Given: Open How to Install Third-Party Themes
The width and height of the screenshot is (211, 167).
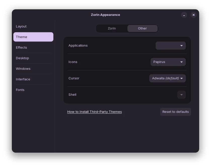Looking at the screenshot, I should point(94,112).
